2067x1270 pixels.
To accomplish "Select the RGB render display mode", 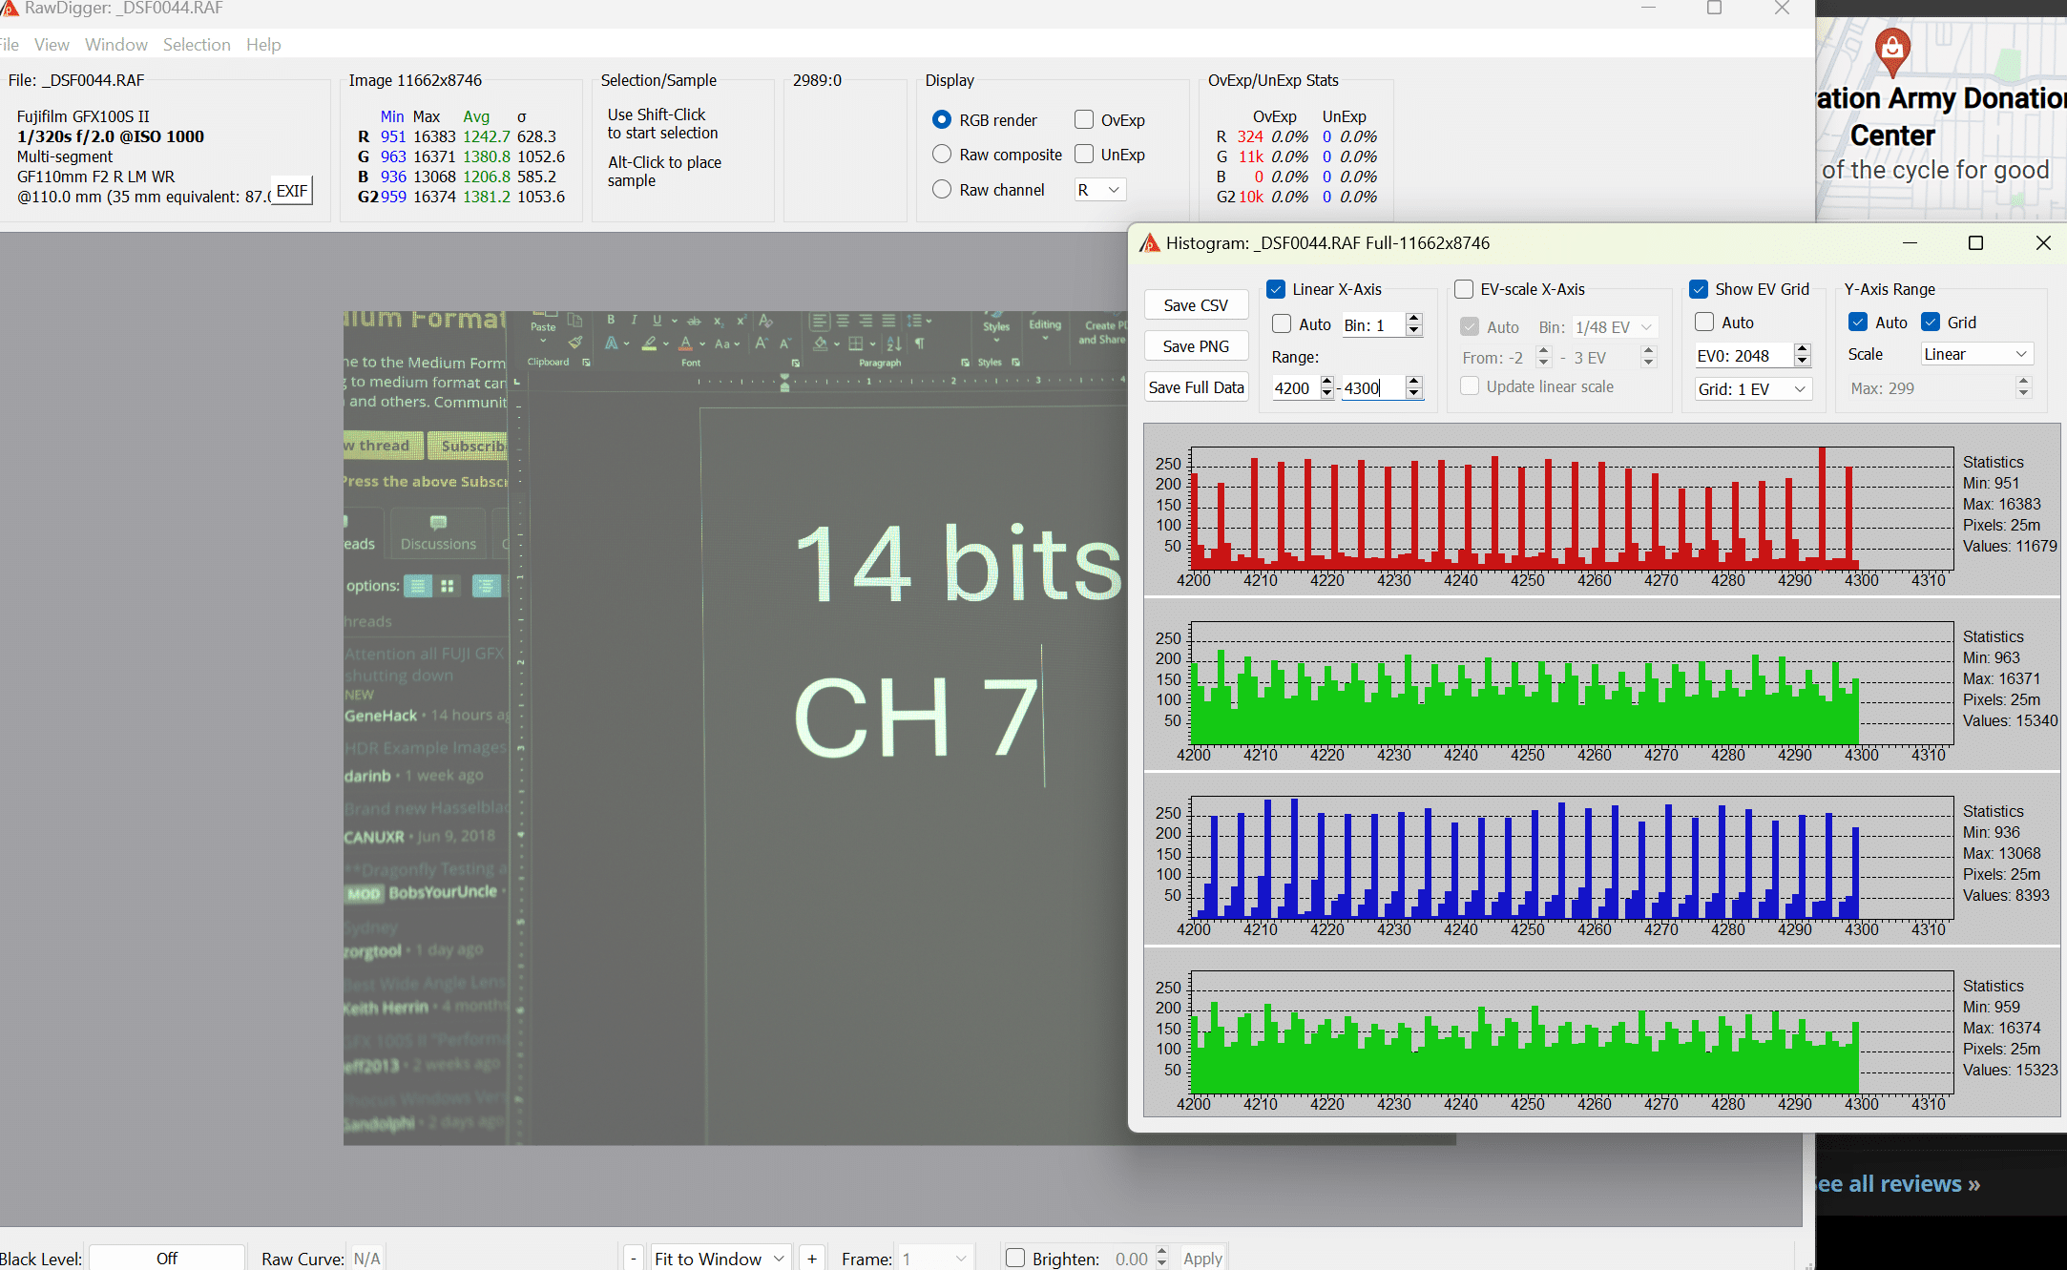I will tap(942, 120).
